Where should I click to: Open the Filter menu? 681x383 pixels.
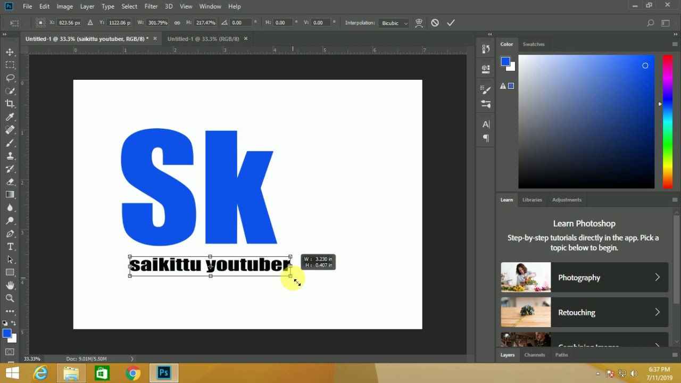151,6
